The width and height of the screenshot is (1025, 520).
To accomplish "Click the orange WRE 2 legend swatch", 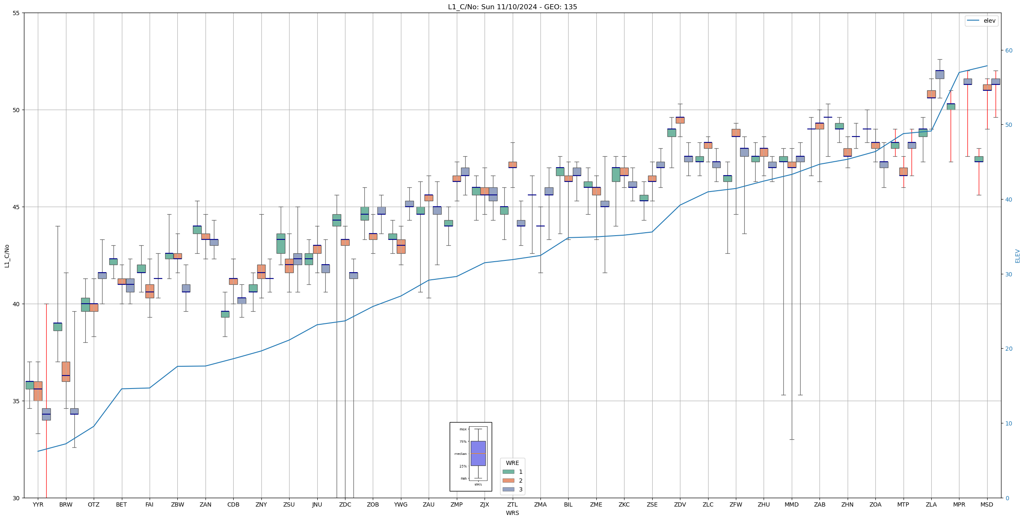I will (508, 481).
